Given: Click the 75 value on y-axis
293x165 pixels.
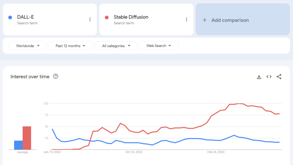Looking at the screenshot, I should (47, 115).
